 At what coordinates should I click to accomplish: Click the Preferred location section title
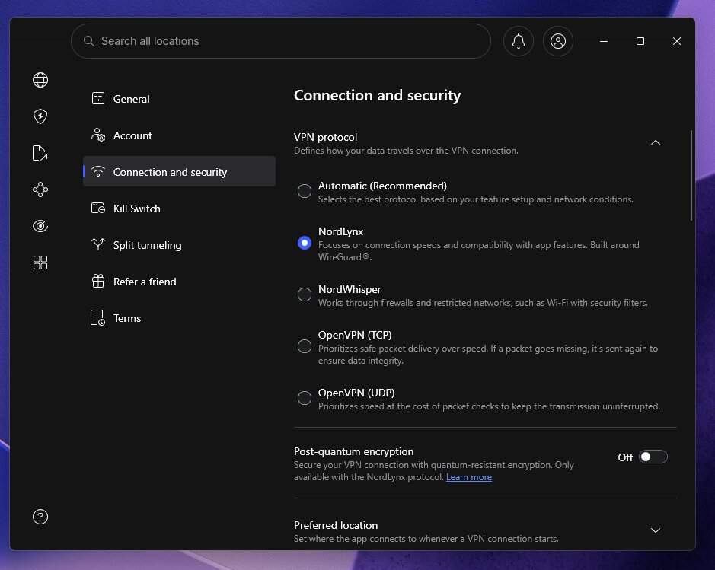pyautogui.click(x=336, y=525)
